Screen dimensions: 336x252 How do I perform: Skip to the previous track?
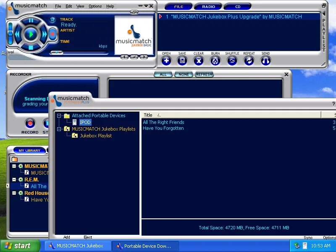(x=18, y=34)
